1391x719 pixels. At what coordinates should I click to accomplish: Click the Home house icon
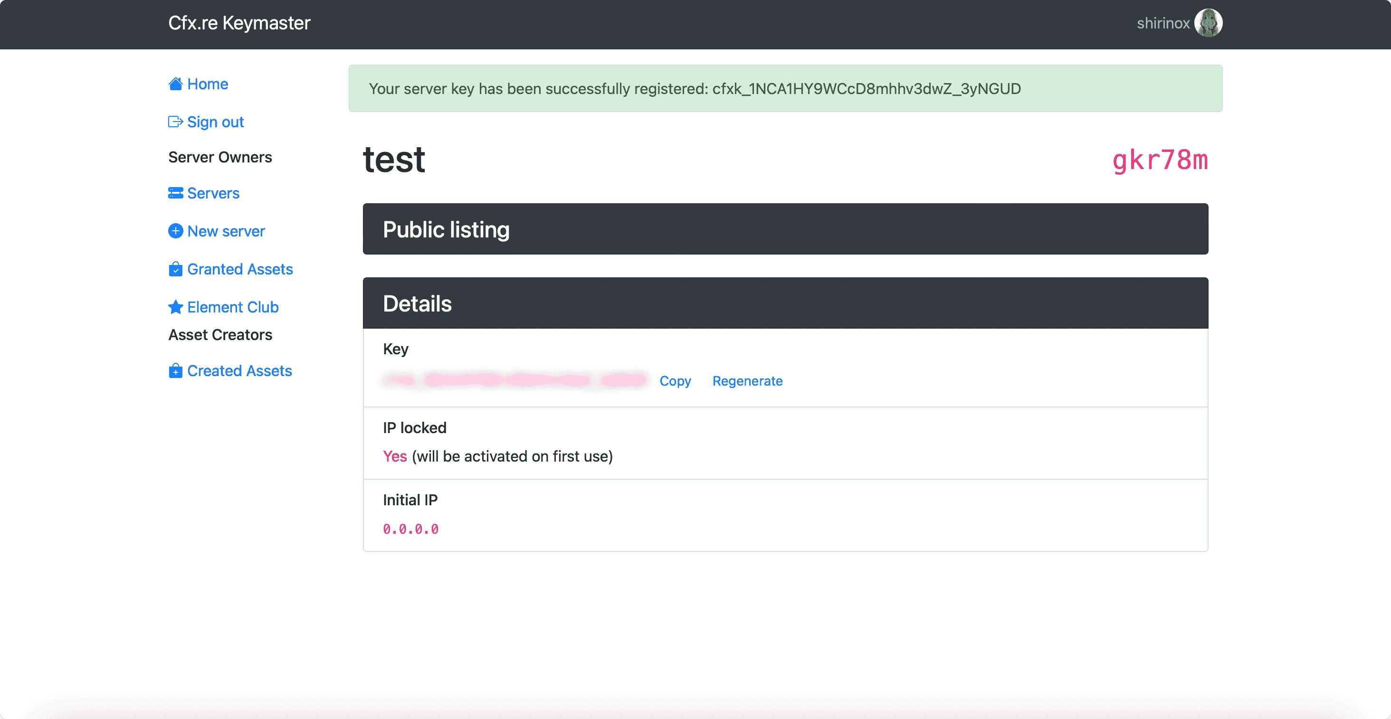coord(175,84)
